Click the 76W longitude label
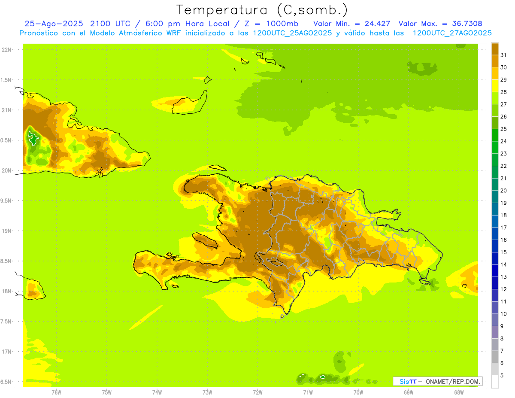The image size is (515, 398). [x=56, y=392]
